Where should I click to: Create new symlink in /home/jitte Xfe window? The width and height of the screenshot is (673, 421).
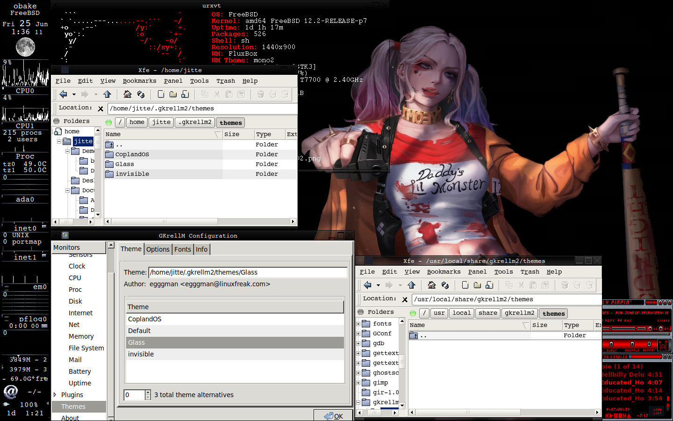click(185, 94)
